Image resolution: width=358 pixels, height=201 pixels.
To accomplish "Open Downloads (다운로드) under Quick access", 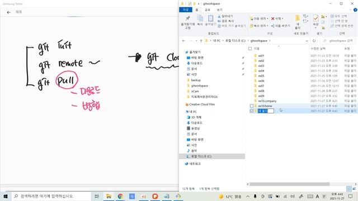I will coord(195,63).
